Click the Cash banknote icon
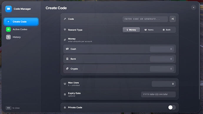Screen dimensions: 203x114 67,49
